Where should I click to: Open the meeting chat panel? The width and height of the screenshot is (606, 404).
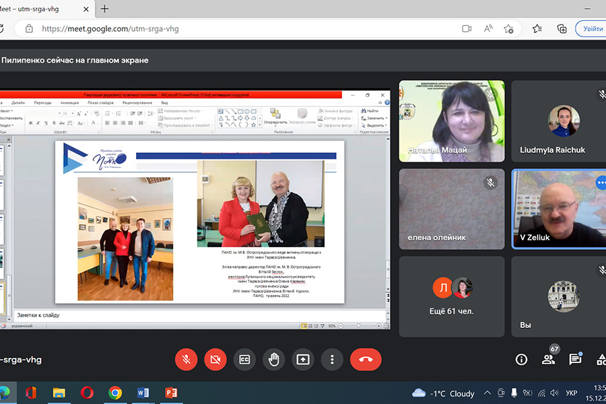(x=575, y=360)
